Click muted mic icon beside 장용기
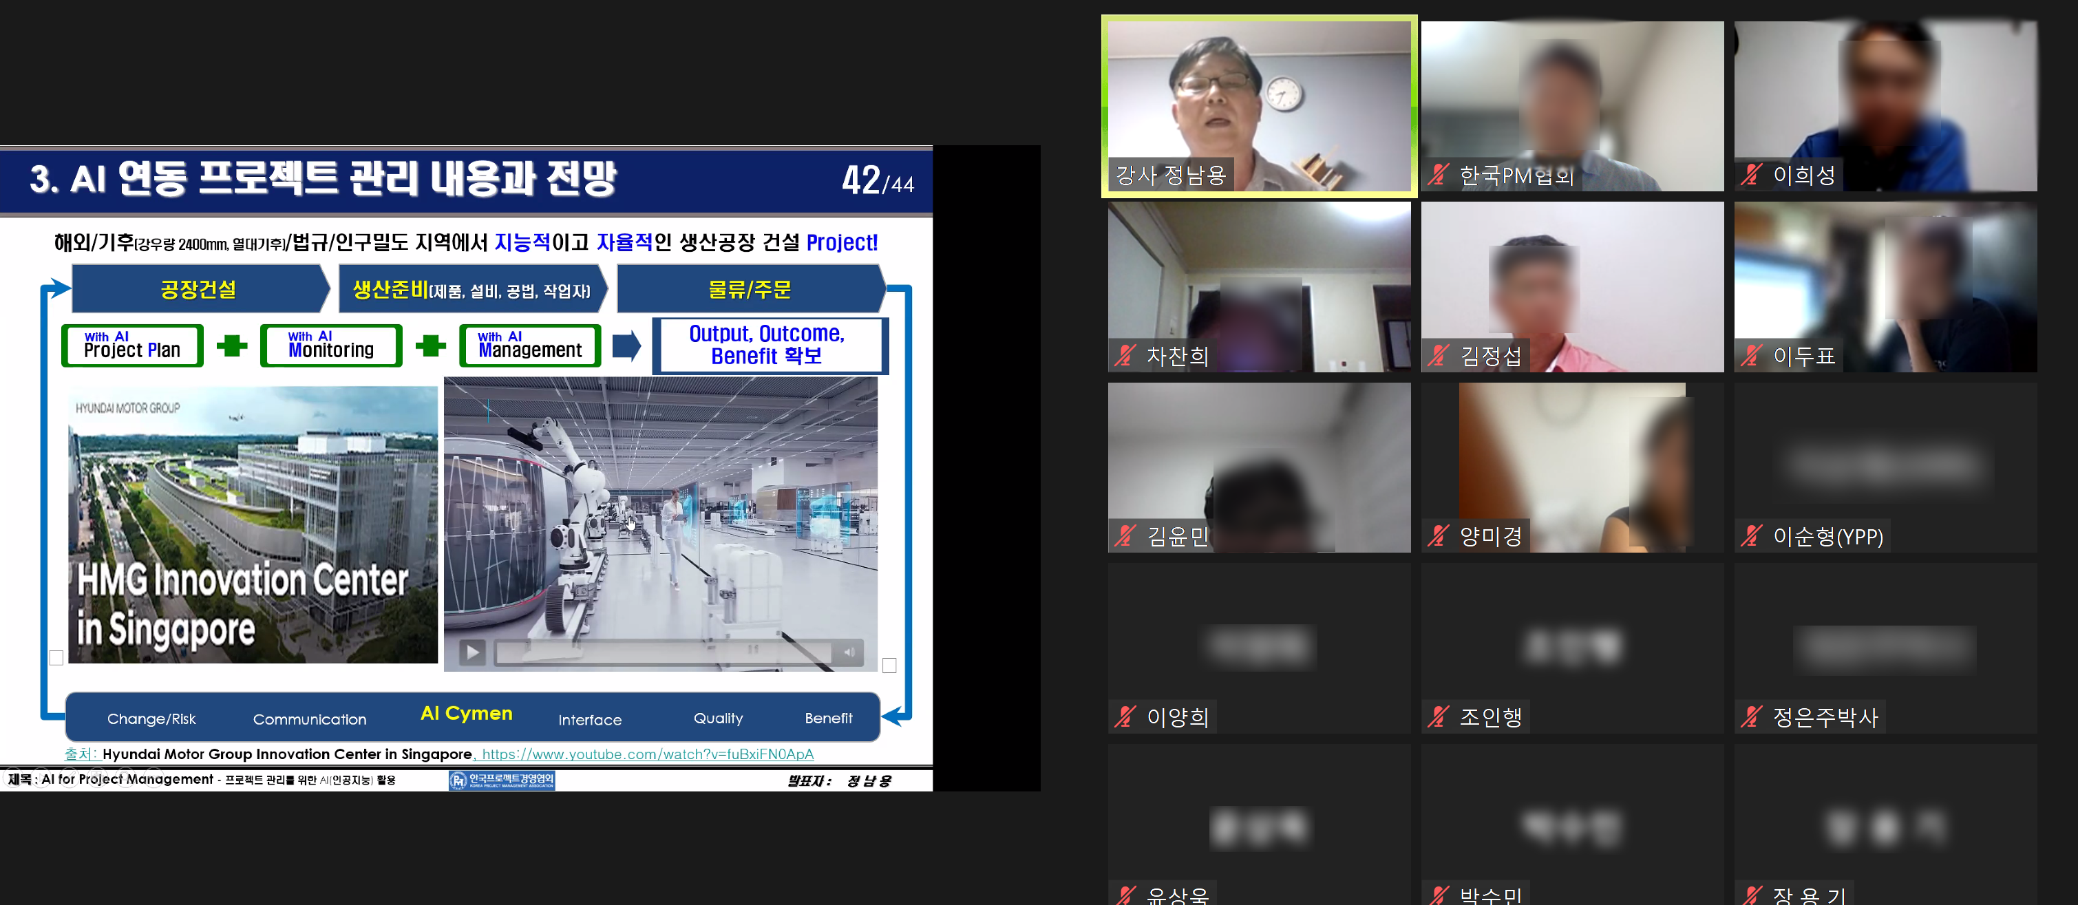 coord(1750,895)
